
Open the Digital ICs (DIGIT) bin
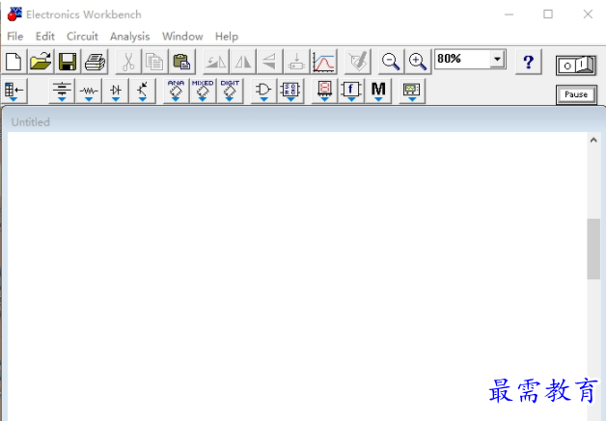[x=230, y=92]
